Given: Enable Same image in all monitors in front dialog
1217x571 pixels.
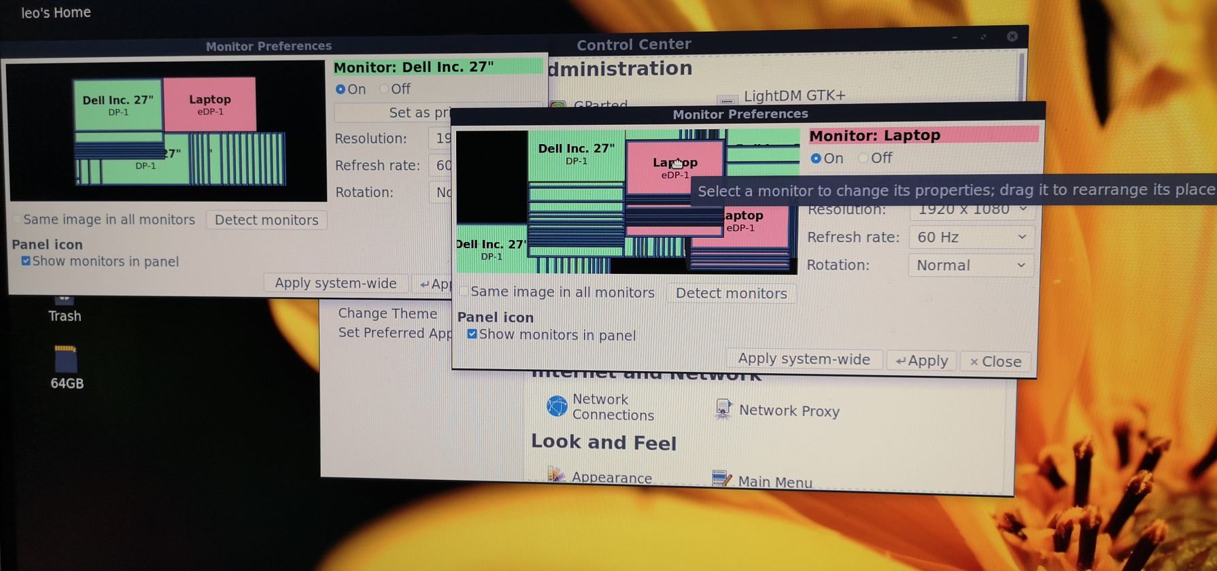Looking at the screenshot, I should (464, 292).
